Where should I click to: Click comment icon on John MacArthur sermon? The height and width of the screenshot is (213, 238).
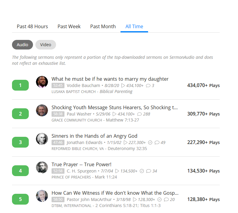(x=166, y=199)
